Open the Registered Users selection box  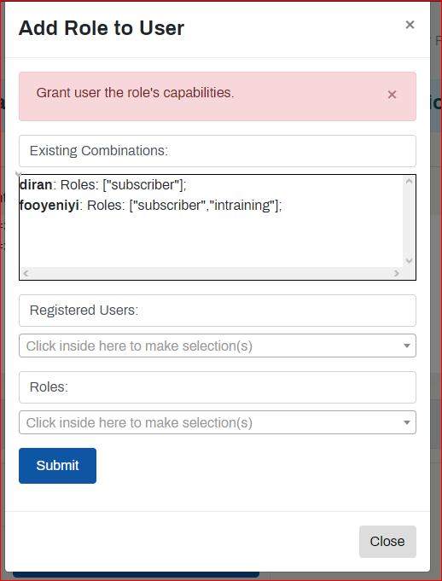click(x=218, y=346)
